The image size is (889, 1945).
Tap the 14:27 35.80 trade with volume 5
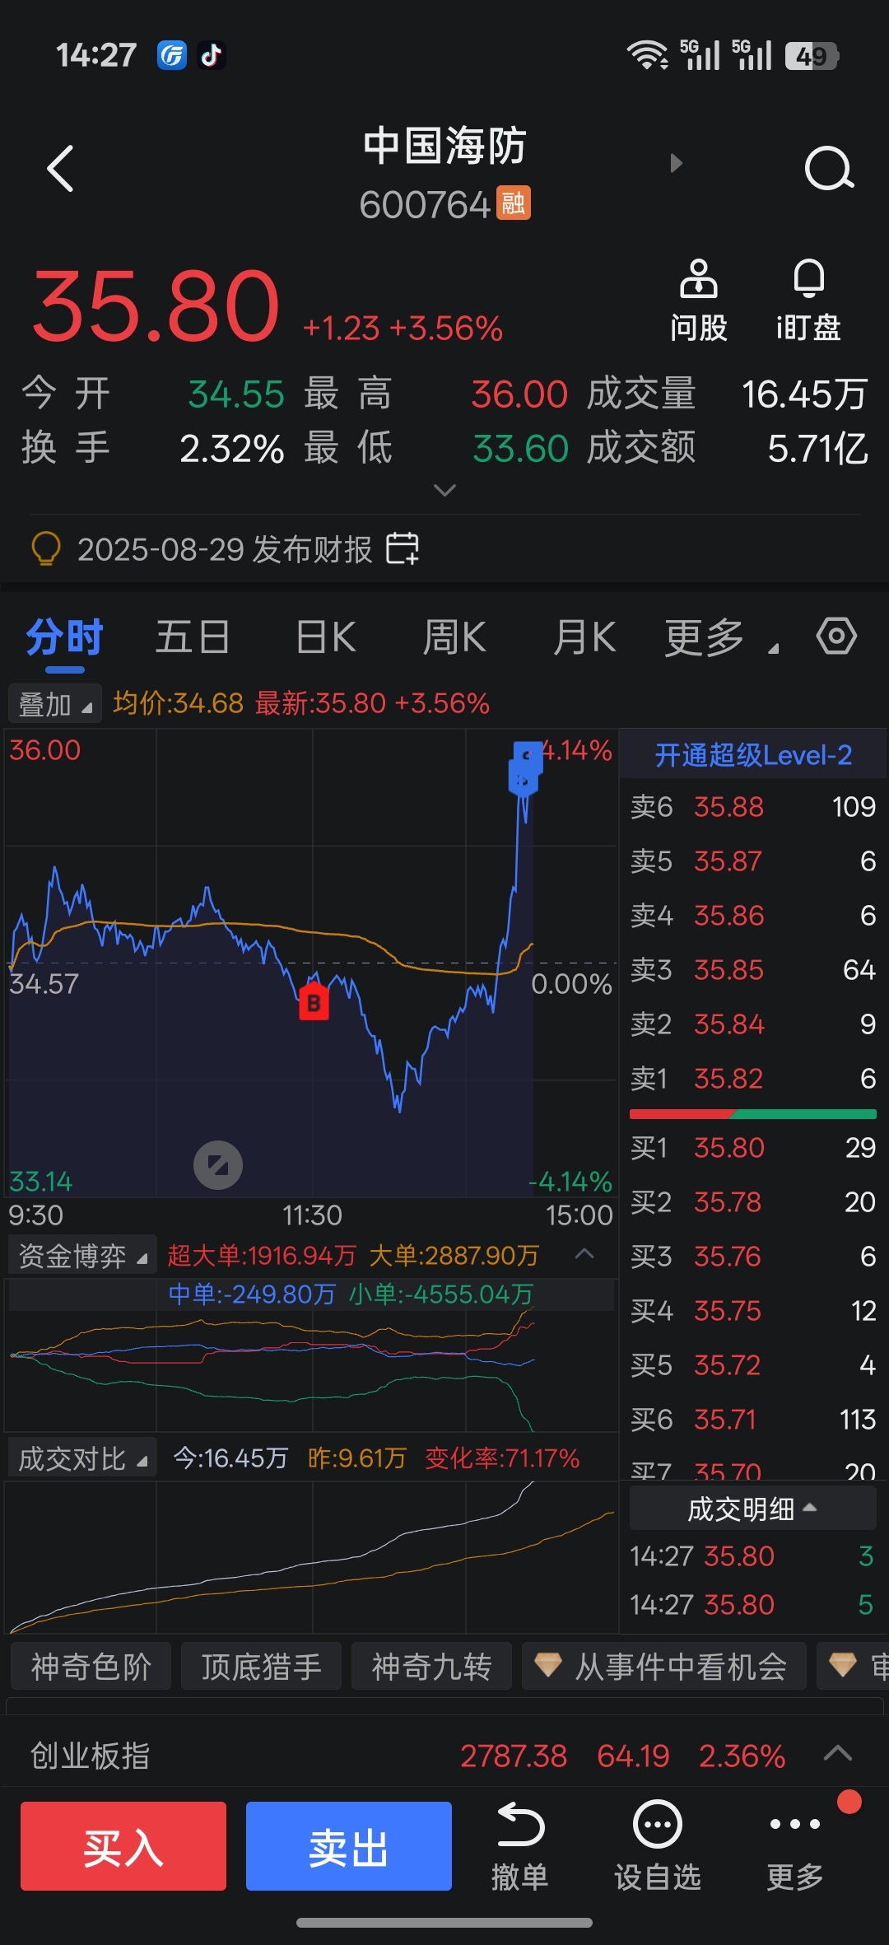[x=752, y=1604]
